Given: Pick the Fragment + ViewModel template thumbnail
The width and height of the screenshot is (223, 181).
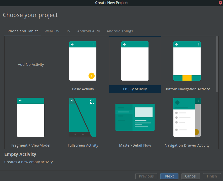Looking at the screenshot, I should click(31, 117).
